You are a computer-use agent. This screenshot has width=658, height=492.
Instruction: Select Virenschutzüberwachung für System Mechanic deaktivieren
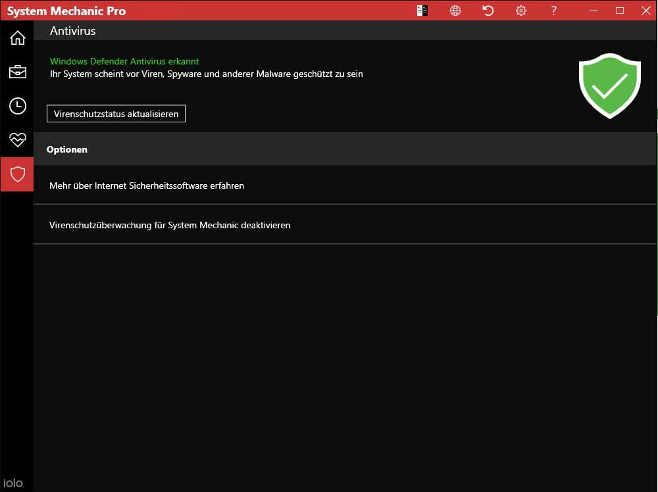170,225
